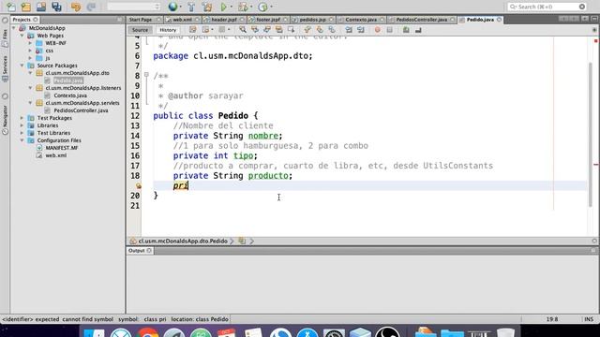Image resolution: width=600 pixels, height=337 pixels.
Task: Click the Start Macro Recording red icon
Action: (377, 29)
